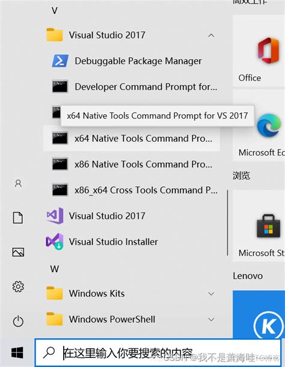Collapse the Visual Studio 2017 folder
The width and height of the screenshot is (285, 367).
coord(211,35)
